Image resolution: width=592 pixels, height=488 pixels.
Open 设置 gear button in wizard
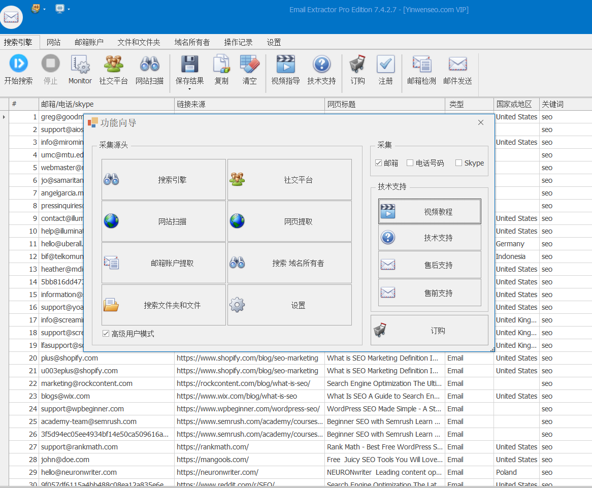[289, 305]
